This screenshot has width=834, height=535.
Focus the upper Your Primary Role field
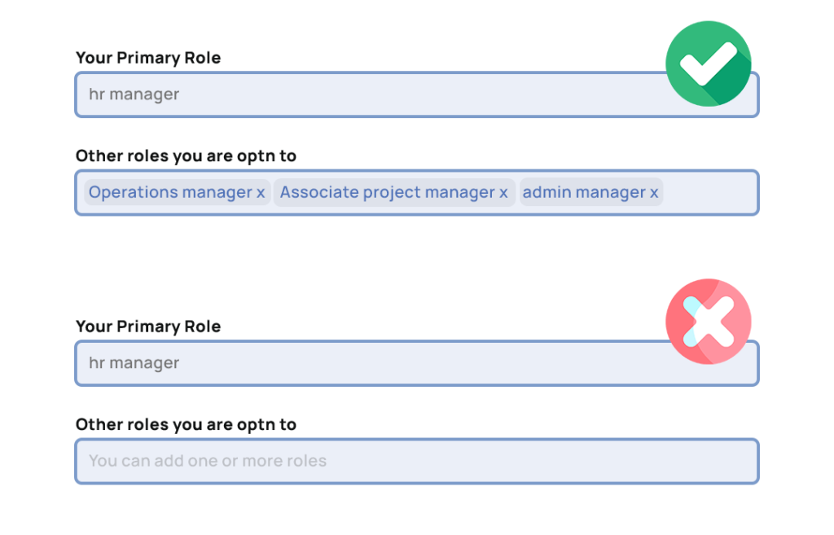pos(416,94)
